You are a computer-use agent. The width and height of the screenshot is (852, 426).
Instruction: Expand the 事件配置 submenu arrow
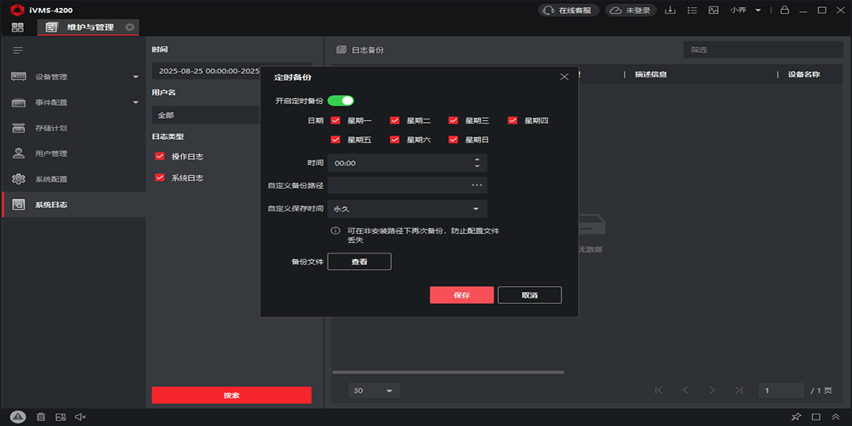tap(136, 102)
